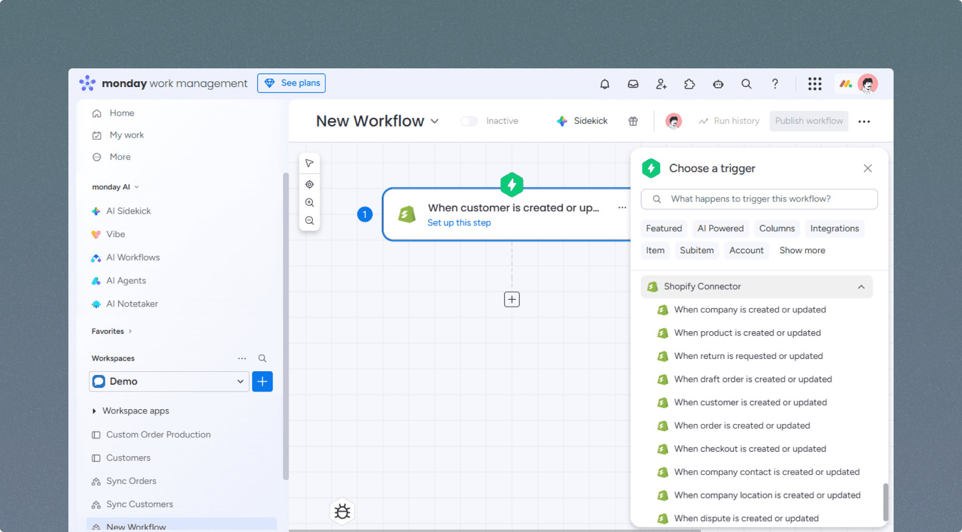
Task: Open Workspaces three-dot options
Action: 242,358
